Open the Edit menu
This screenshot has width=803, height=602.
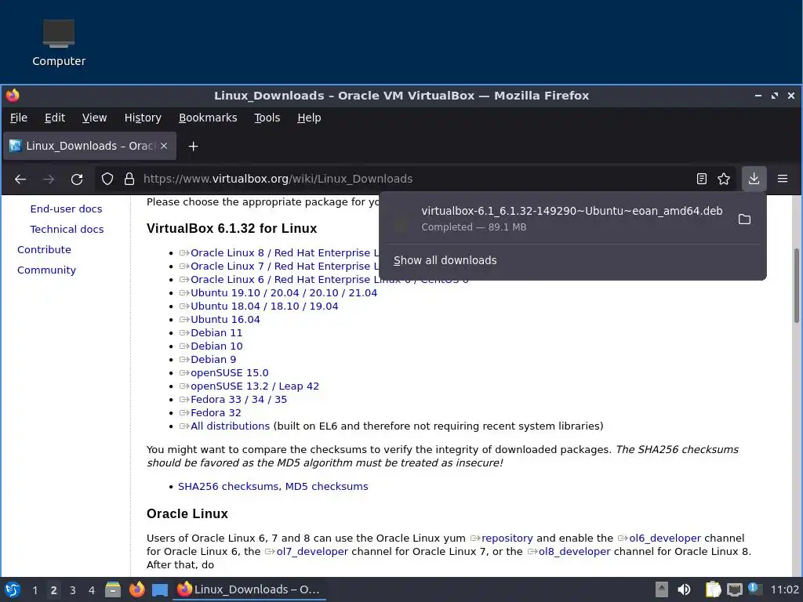[55, 118]
